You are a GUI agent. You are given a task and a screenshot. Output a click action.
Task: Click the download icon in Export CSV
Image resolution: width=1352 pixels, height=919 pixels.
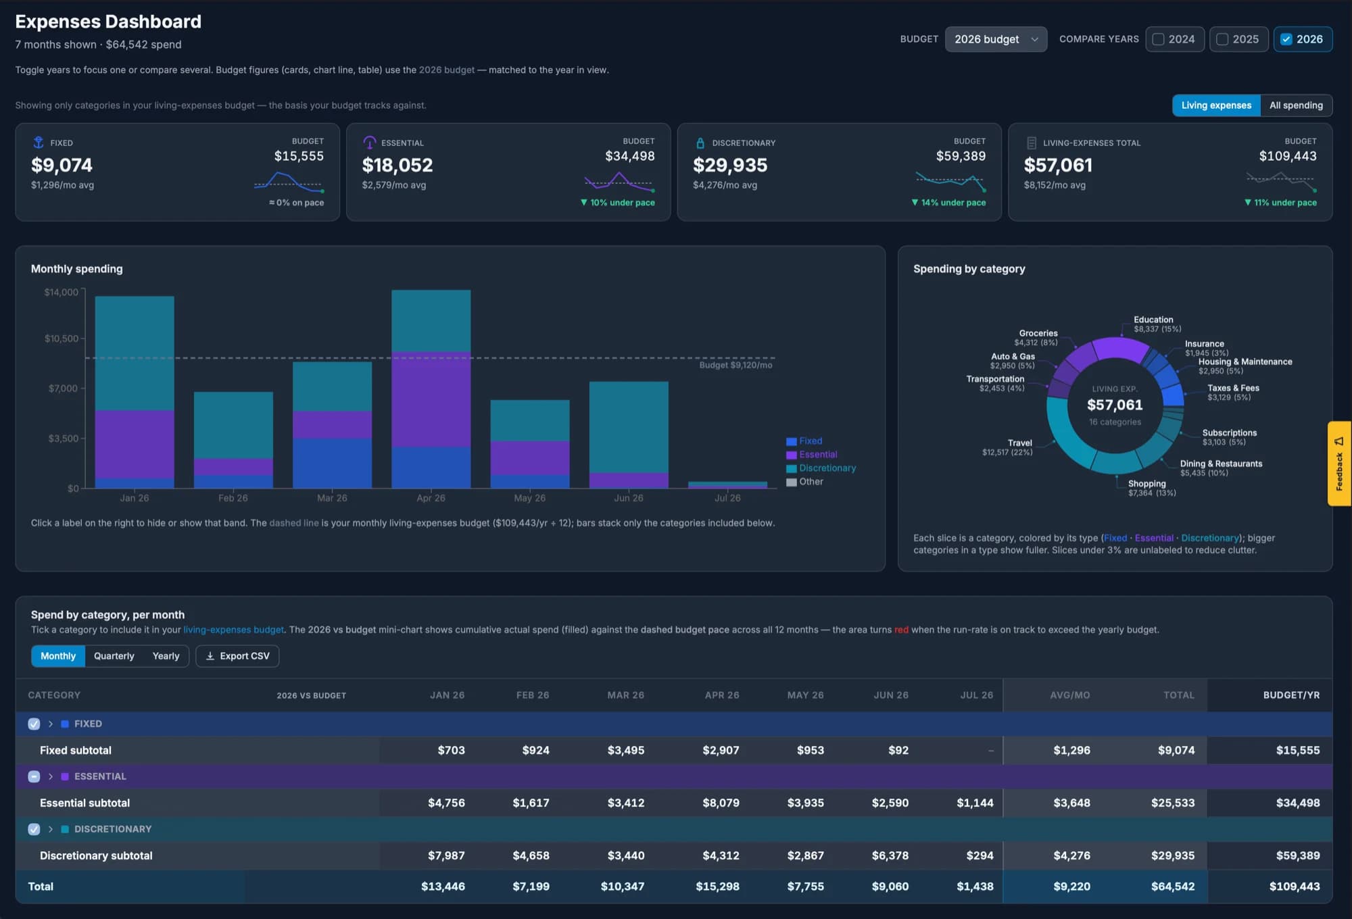tap(210, 656)
